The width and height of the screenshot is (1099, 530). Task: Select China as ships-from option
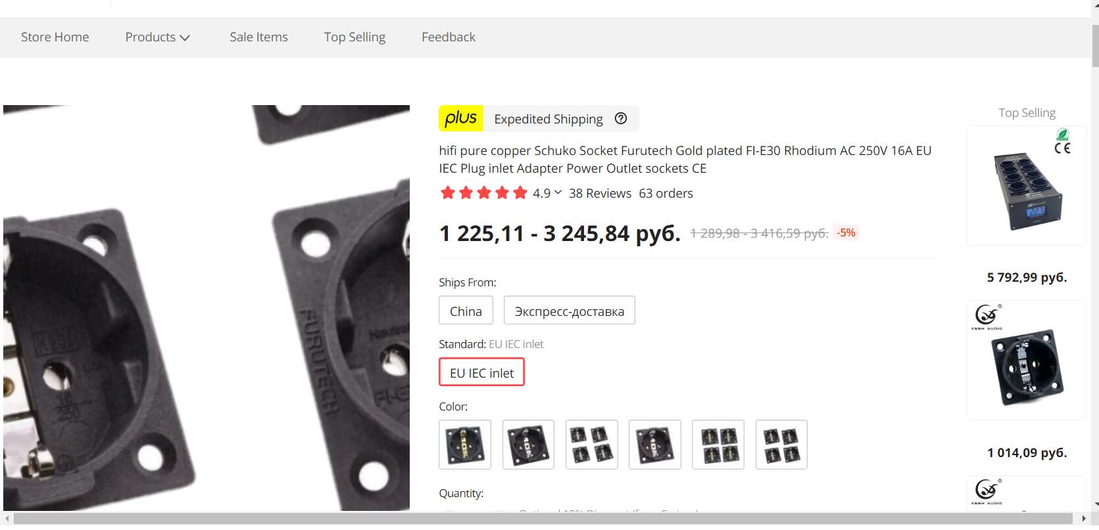click(x=466, y=311)
